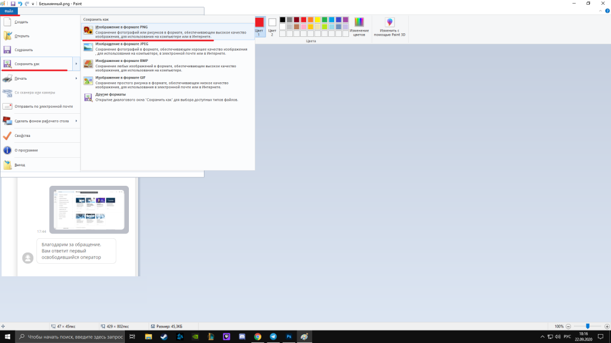Pick the purple color swatch
611x343 pixels.
(x=345, y=20)
